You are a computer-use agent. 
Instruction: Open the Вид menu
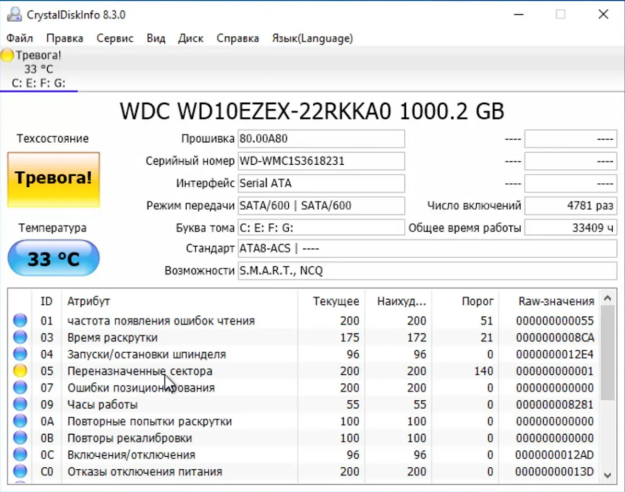[x=156, y=38]
